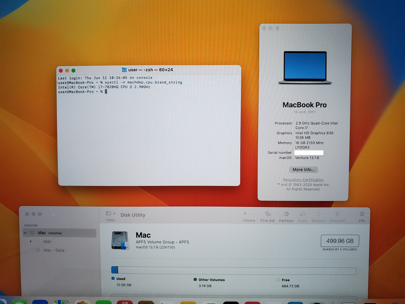Click the home folder icon in Terminal title
Viewport: 405px width, 304px height.
(124, 70)
